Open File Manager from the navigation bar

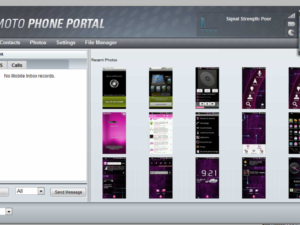101,42
